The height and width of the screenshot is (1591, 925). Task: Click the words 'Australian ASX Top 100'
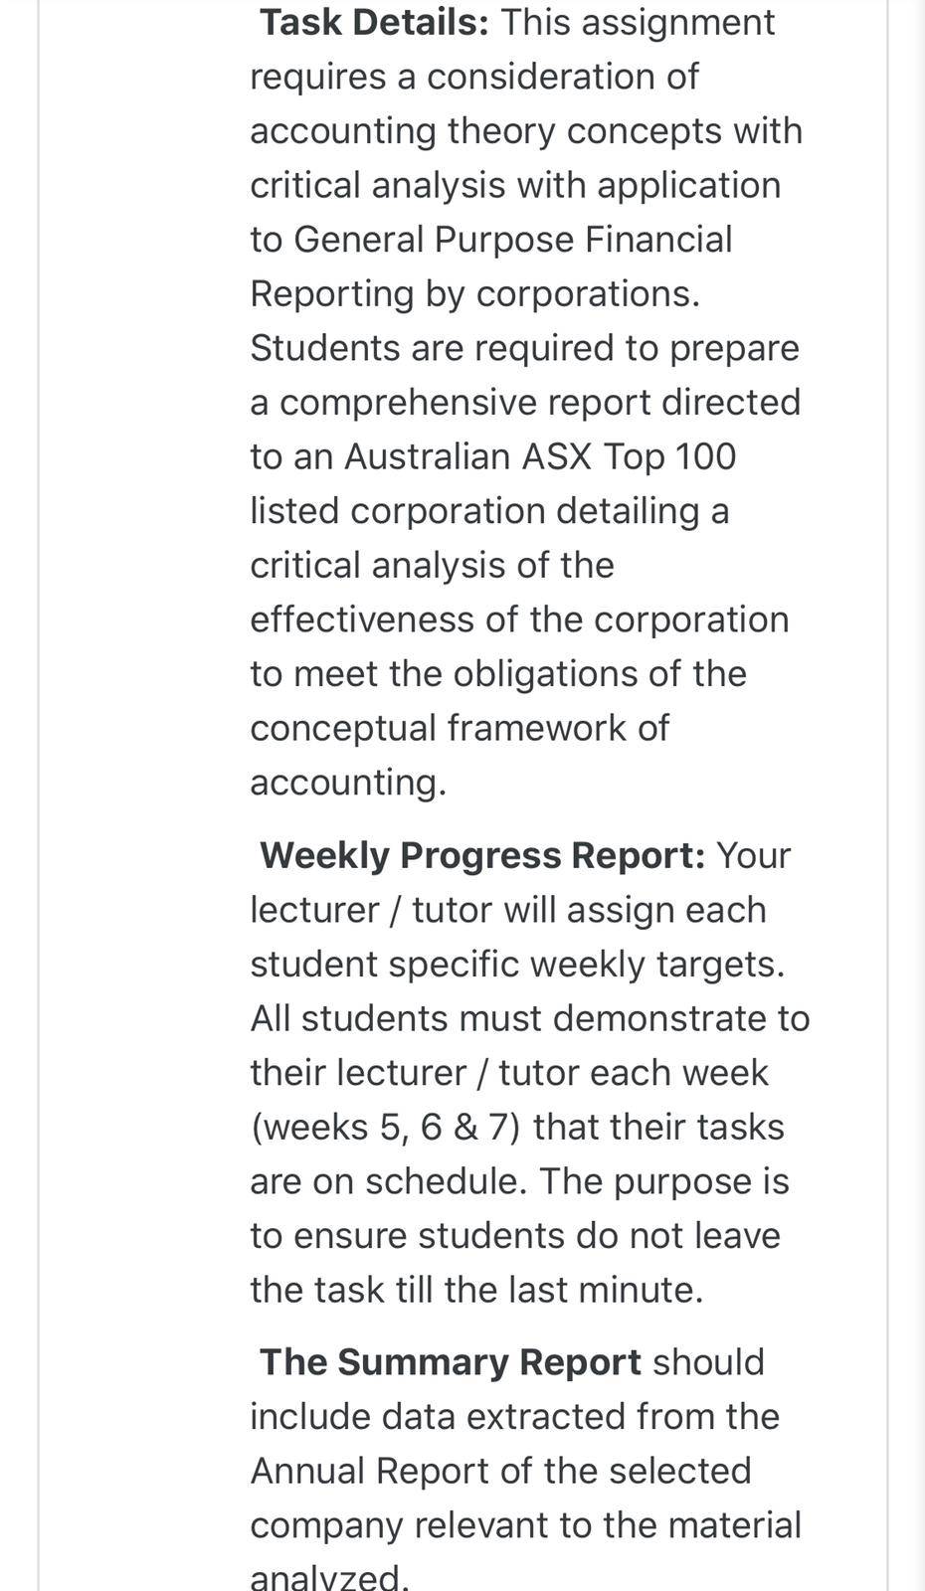coord(540,456)
